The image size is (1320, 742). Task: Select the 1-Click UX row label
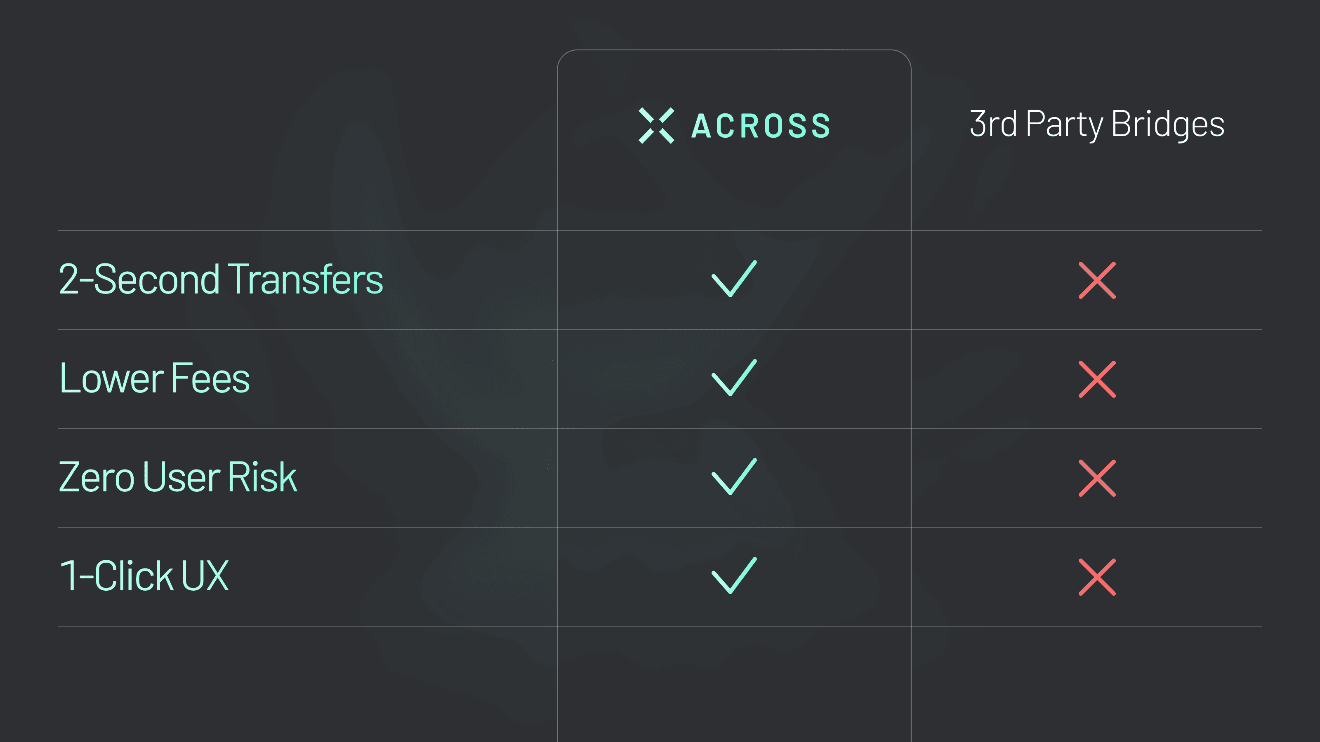point(144,576)
